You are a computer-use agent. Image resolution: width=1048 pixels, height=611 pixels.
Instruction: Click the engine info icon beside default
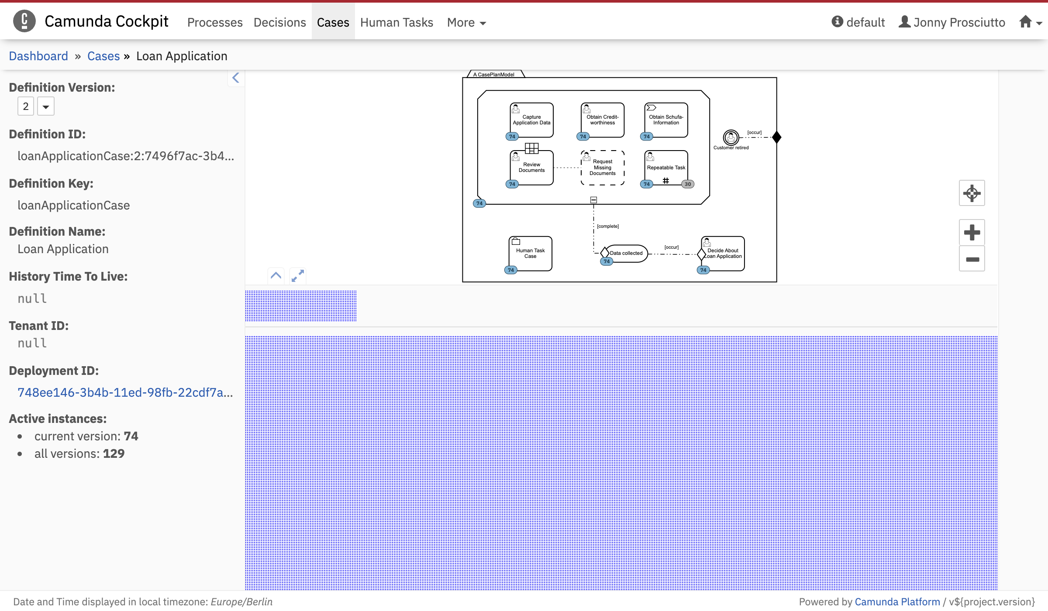(837, 21)
